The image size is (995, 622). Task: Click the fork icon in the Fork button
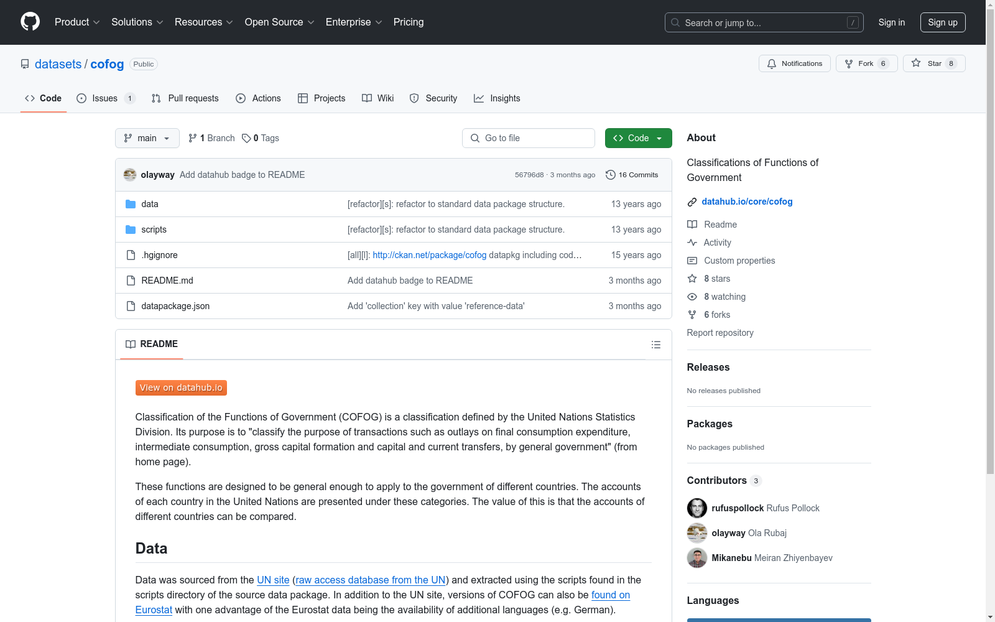point(849,63)
